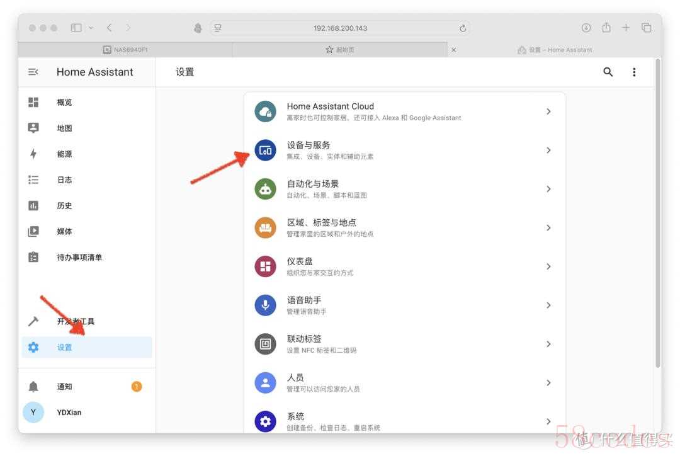Screen dimensions: 680x456
Task: Switch to 设置 – Home Assistant tab
Action: click(555, 50)
